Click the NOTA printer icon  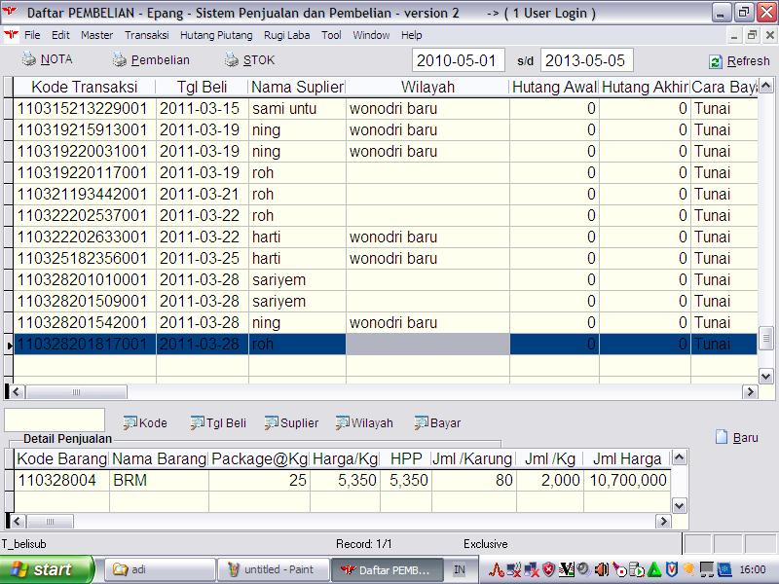pyautogui.click(x=29, y=60)
